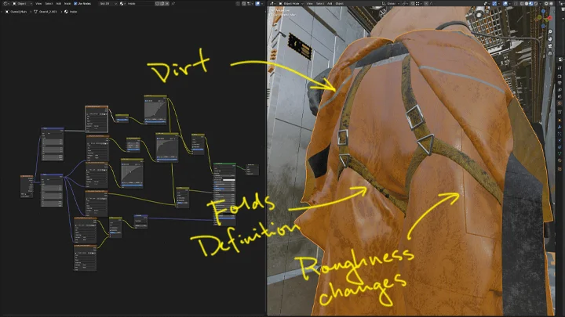This screenshot has width=565, height=317.
Task: Open the viewport Select menu
Action: 320,4
